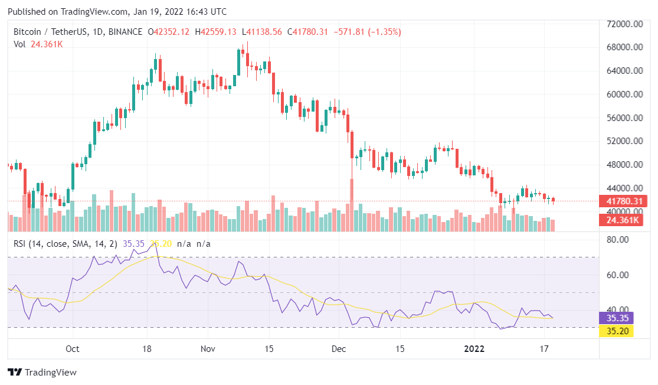Click the Vol indicator legend label
The width and height of the screenshot is (658, 385).
pos(19,44)
